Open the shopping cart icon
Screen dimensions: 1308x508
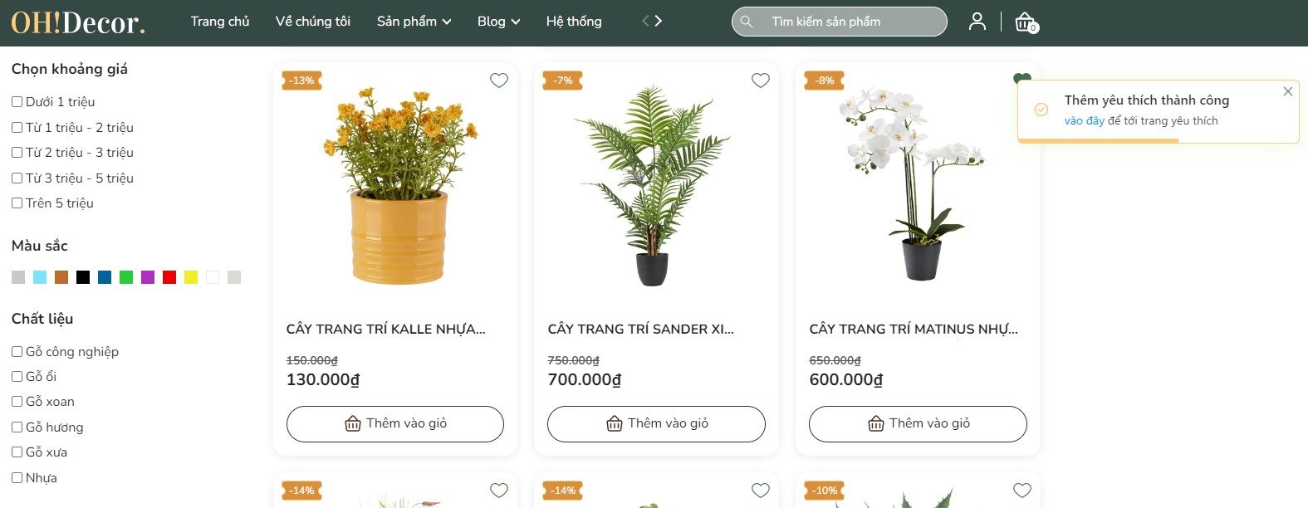(1026, 22)
